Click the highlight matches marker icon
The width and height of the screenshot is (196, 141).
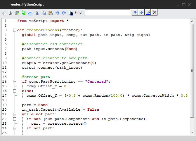point(148,13)
